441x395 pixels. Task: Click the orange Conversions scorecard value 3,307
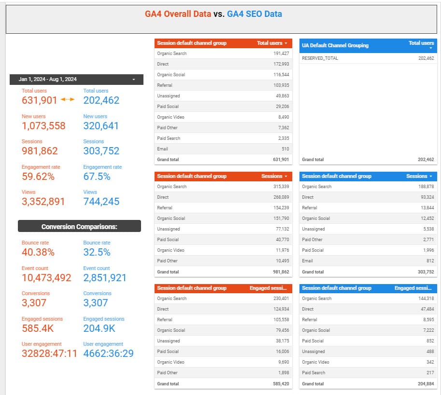click(34, 303)
